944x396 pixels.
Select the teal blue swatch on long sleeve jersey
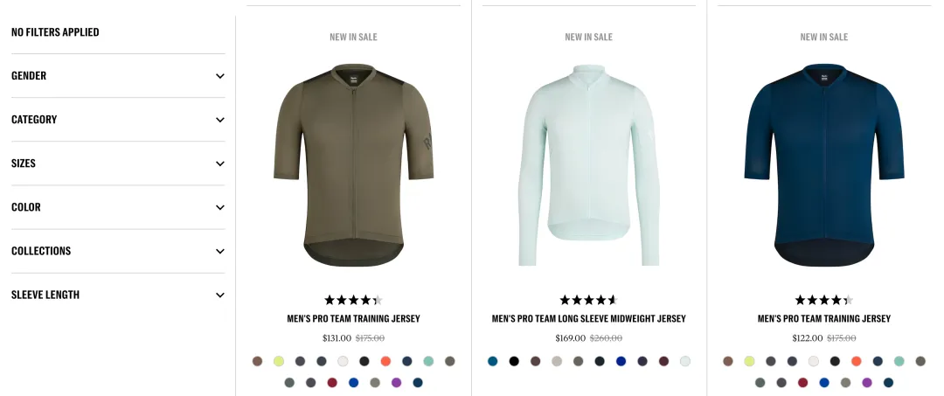click(x=492, y=361)
